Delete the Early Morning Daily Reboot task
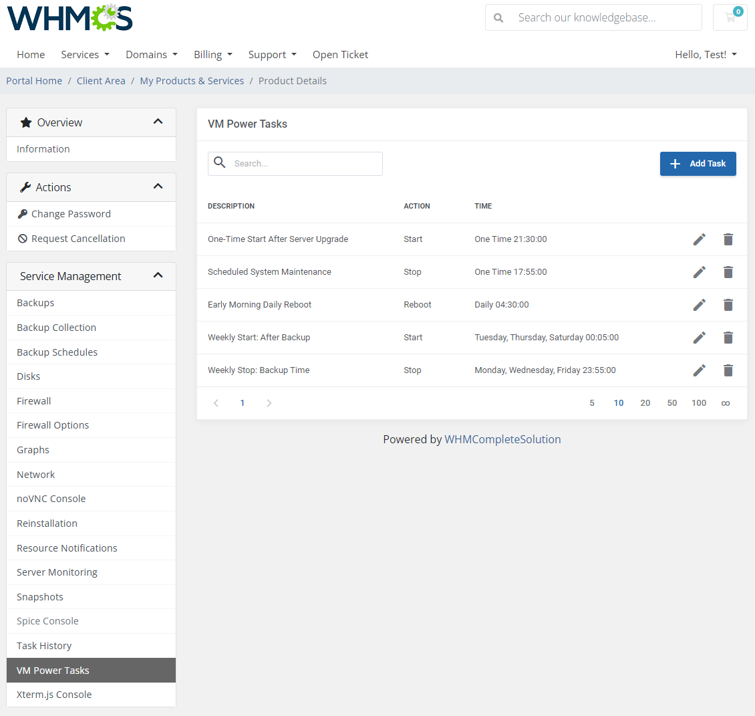The width and height of the screenshot is (755, 716). tap(728, 305)
